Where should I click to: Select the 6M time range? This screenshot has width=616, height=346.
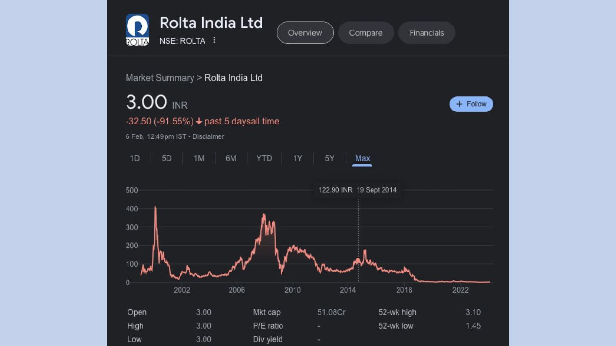231,158
